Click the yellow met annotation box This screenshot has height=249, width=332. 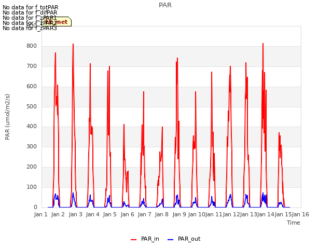[57, 22]
